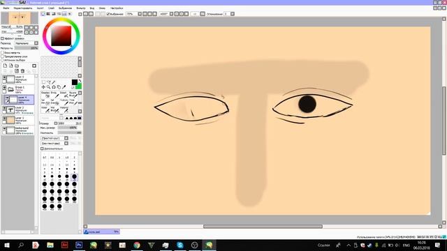Select the zoom magnifier tool
447x251 pixels.
[x=48, y=87]
